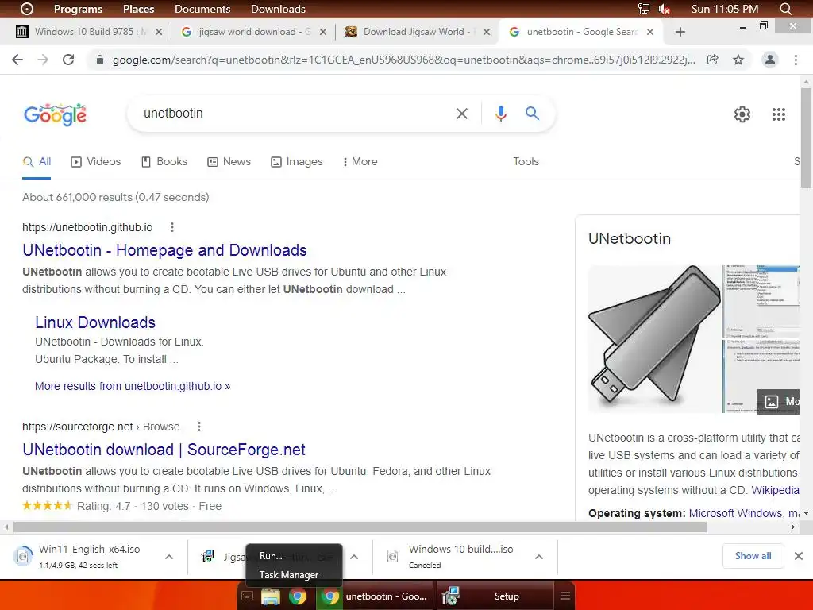813x610 pixels.
Task: Open the network icon in the top bar
Action: tap(643, 9)
